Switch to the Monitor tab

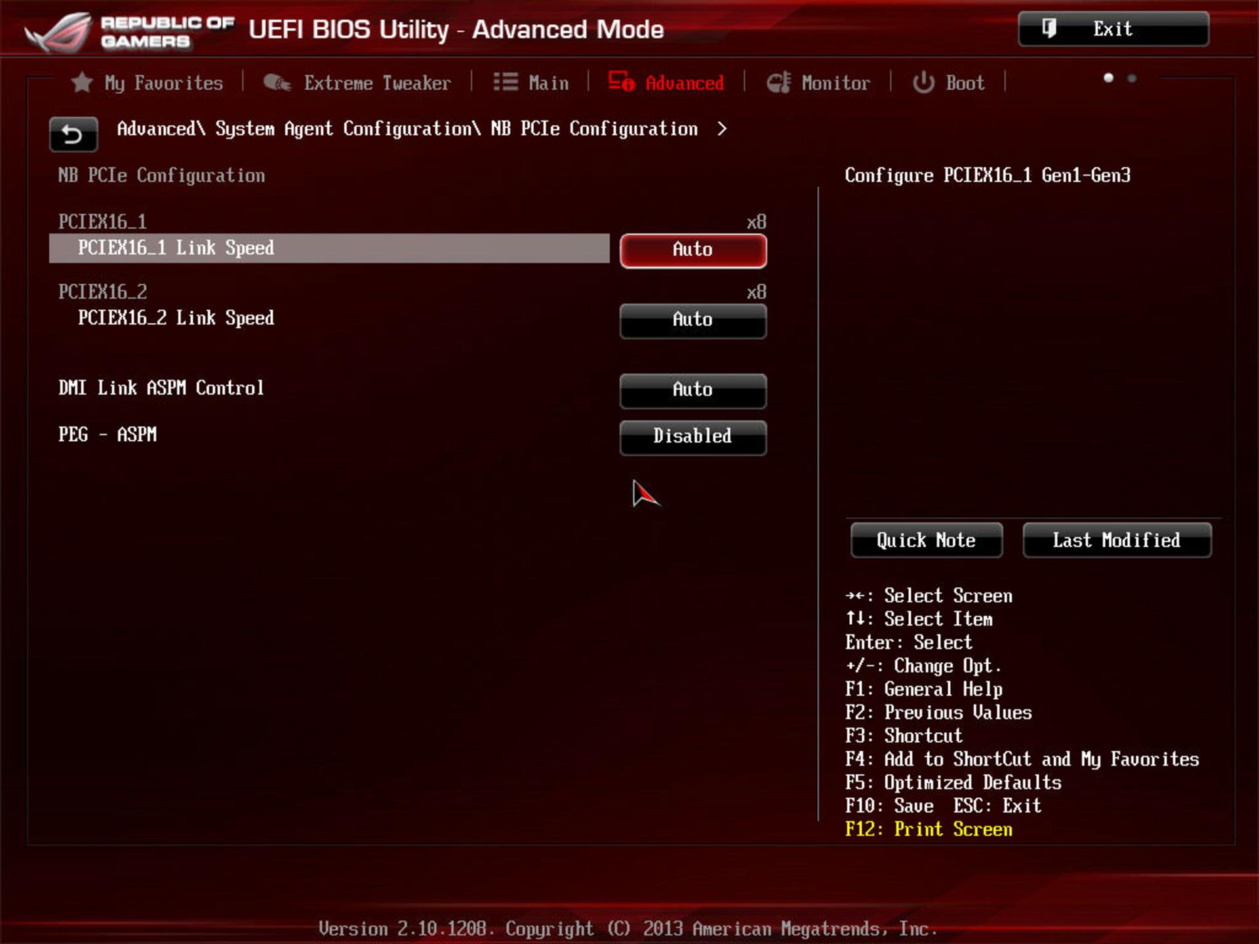pyautogui.click(x=818, y=83)
